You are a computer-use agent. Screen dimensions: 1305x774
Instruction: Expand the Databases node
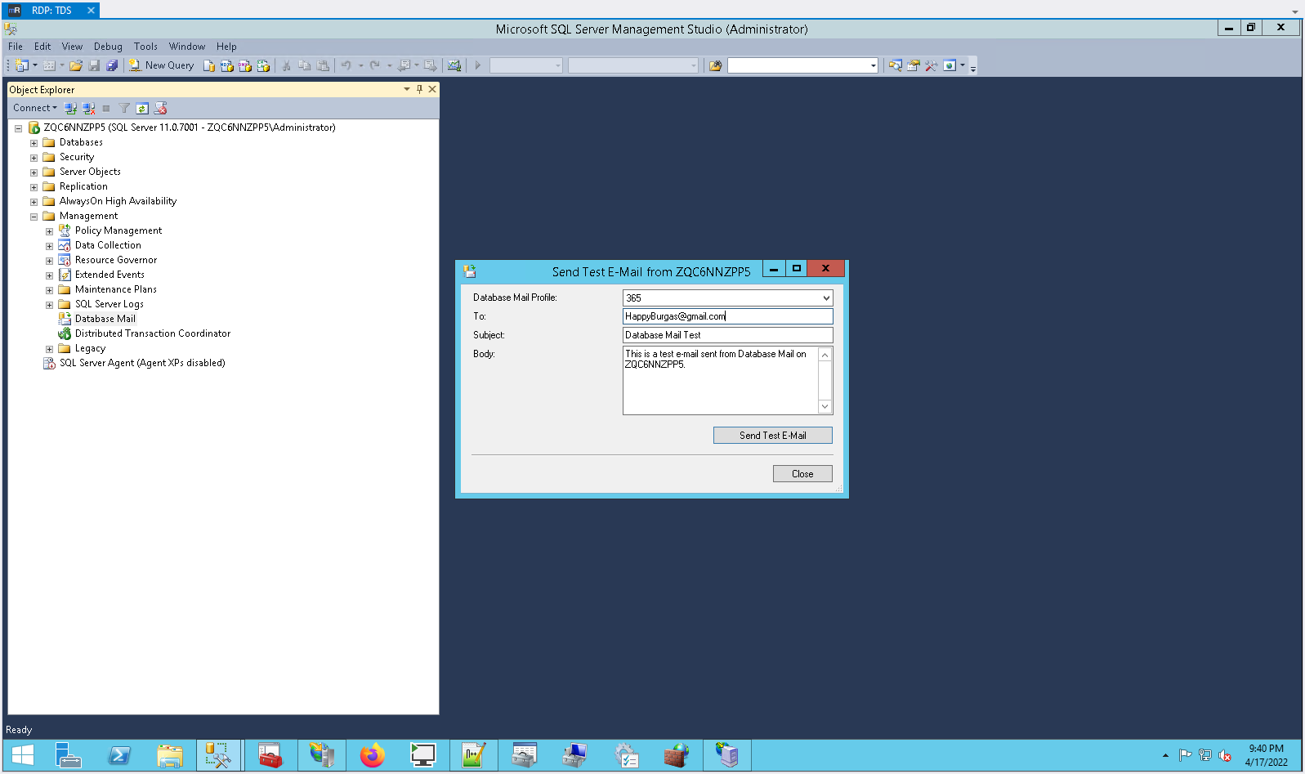[x=34, y=143]
